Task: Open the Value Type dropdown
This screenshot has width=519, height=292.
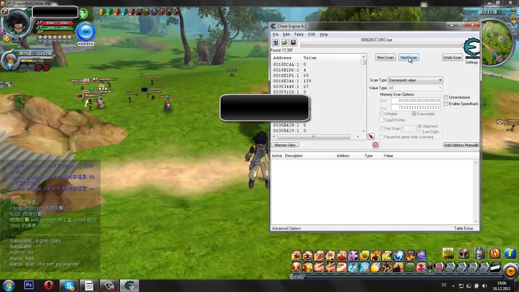Action: coord(415,88)
